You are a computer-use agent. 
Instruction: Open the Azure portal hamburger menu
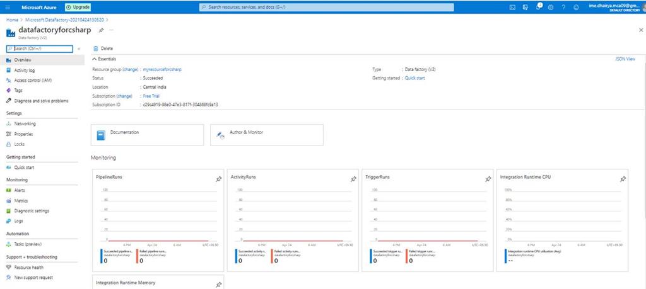(8, 8)
